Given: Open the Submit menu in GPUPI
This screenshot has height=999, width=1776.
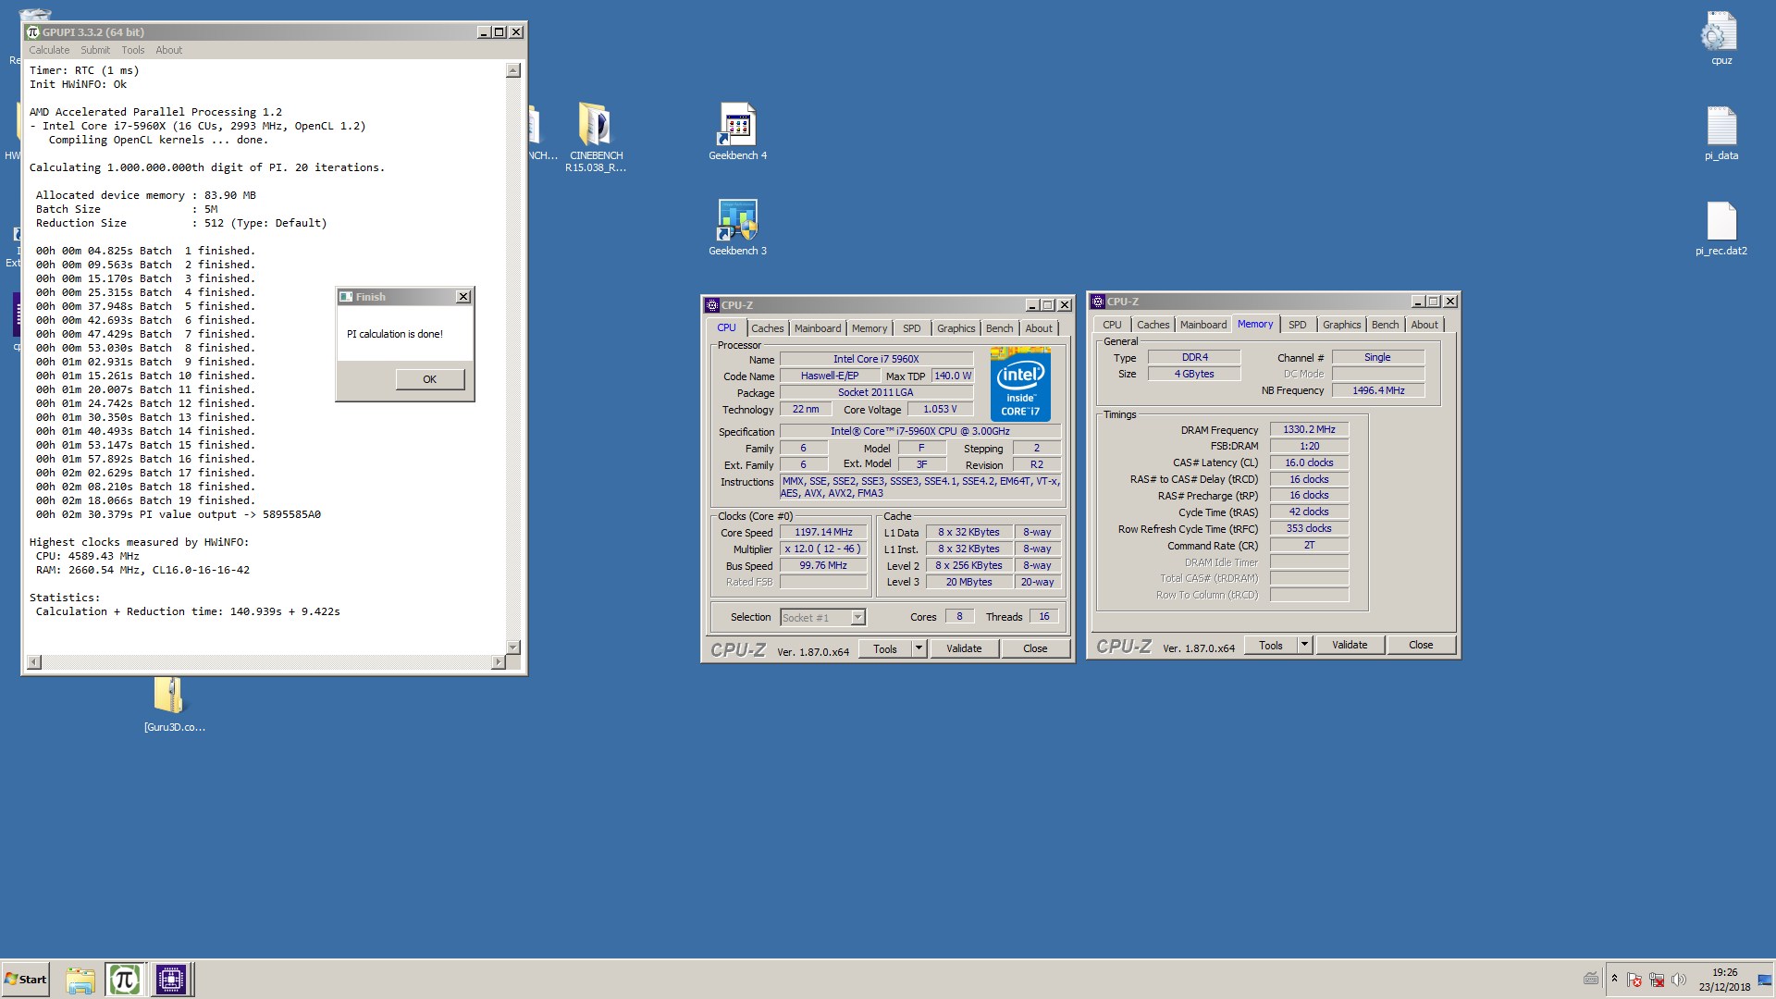Looking at the screenshot, I should click(95, 50).
